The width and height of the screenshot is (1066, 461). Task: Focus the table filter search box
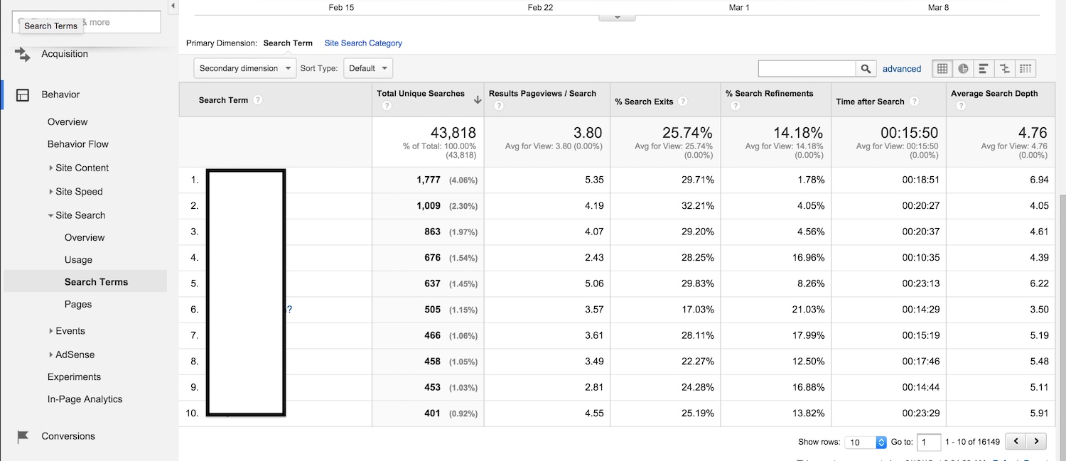pos(807,69)
